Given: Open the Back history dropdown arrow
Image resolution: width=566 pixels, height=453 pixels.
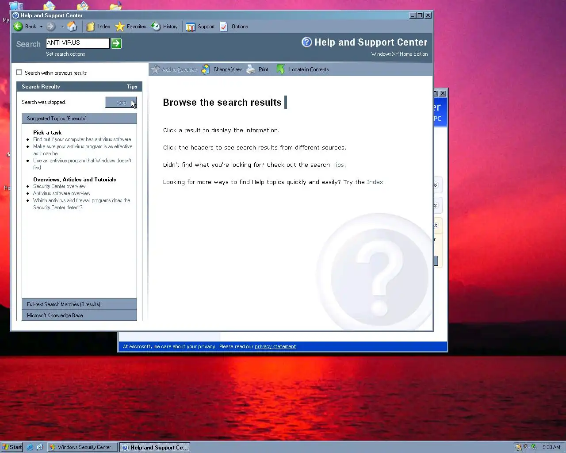Looking at the screenshot, I should point(41,27).
